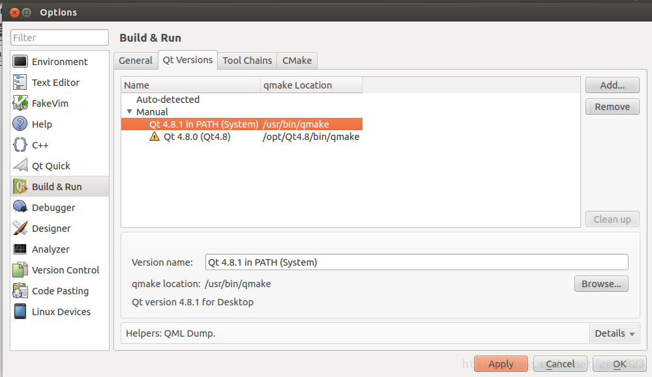652x377 pixels.
Task: Collapse the Manual tree group
Action: point(129,112)
